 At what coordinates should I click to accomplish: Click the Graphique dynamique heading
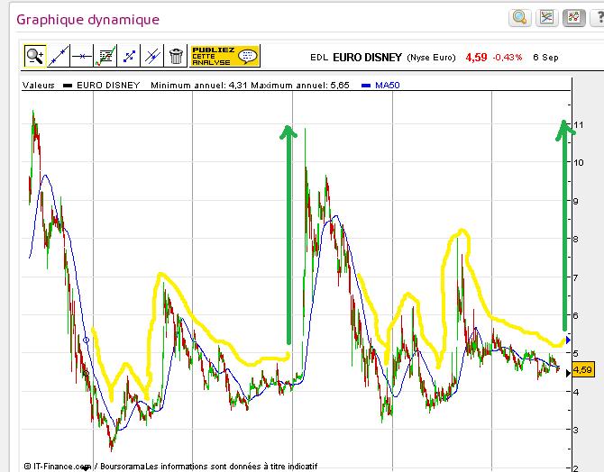[87, 20]
